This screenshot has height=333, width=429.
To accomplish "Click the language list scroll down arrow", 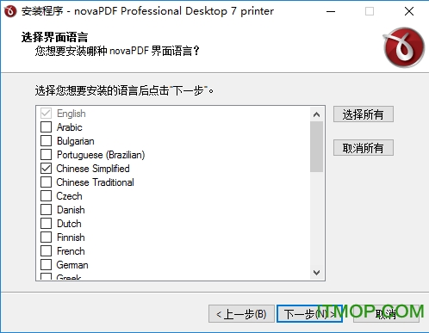I will pos(316,272).
